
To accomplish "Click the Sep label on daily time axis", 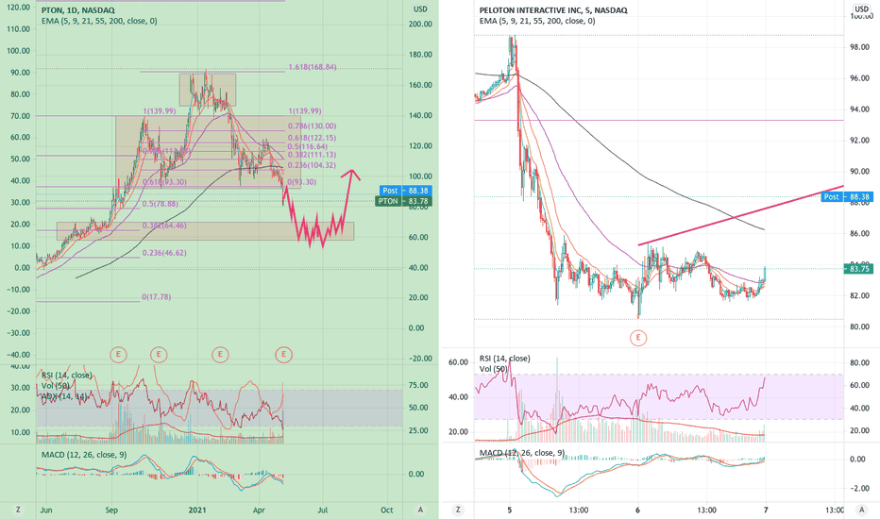I will (x=111, y=510).
